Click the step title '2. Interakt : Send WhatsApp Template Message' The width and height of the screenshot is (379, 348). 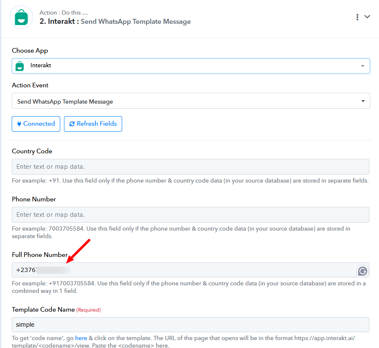click(x=115, y=21)
